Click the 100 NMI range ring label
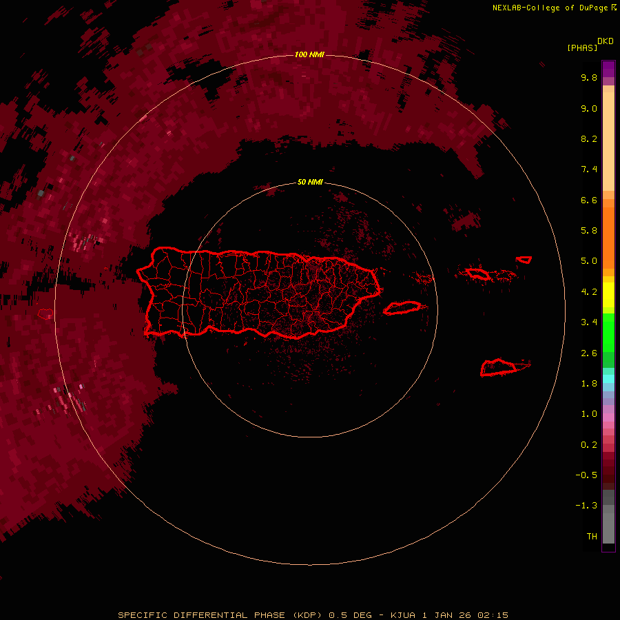 tap(309, 54)
